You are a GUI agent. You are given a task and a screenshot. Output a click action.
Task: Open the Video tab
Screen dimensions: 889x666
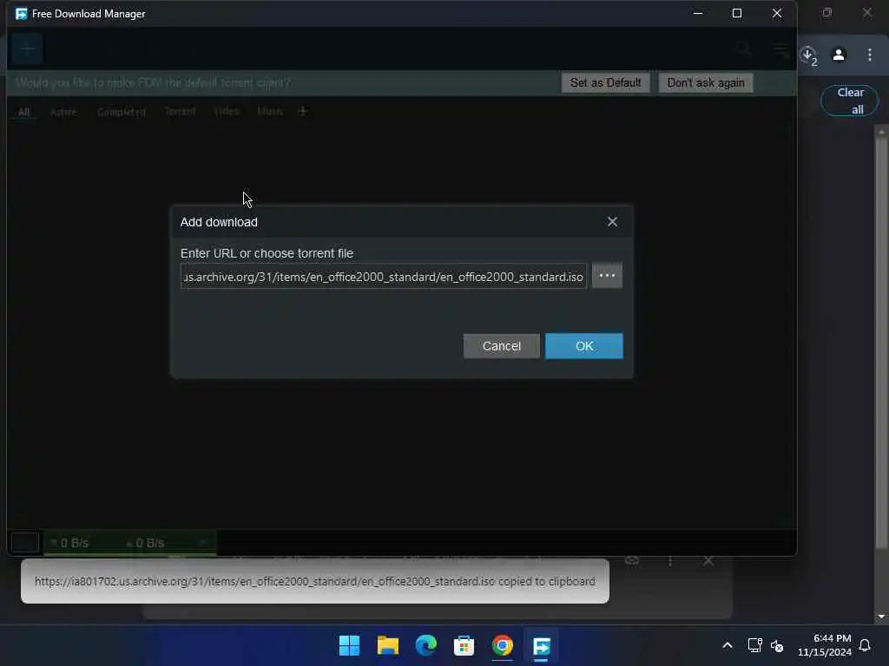tap(227, 112)
